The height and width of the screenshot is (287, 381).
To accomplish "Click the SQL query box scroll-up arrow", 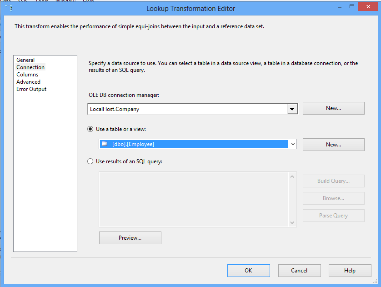I will tap(292, 176).
